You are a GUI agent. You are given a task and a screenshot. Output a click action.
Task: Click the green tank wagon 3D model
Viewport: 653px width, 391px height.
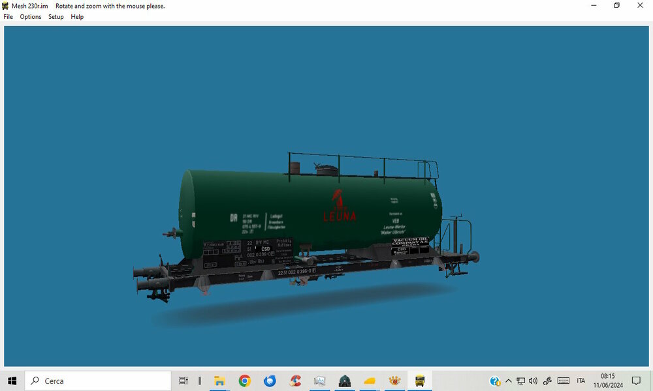pyautogui.click(x=306, y=227)
